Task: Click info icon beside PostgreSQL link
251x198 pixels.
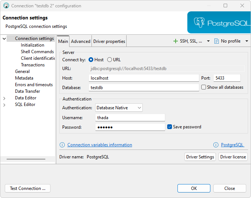Action: [x=216, y=145]
